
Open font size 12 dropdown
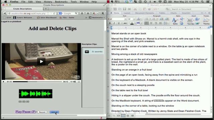(x=134, y=19)
